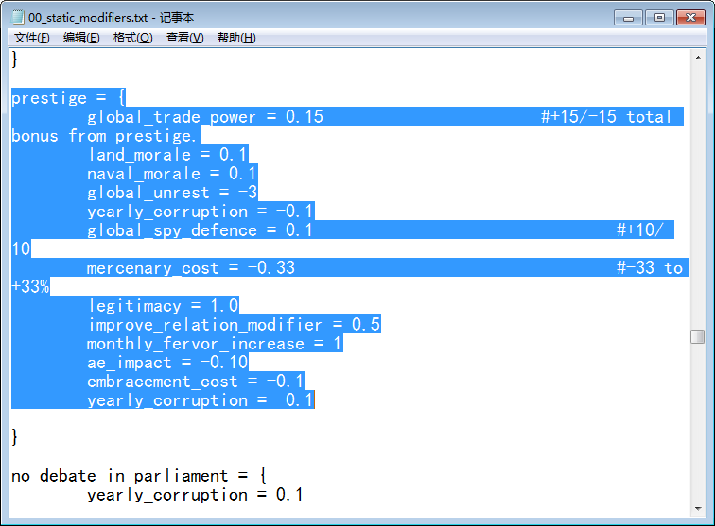715x526 pixels.
Task: Open the 查看(V) menu
Action: tap(184, 38)
